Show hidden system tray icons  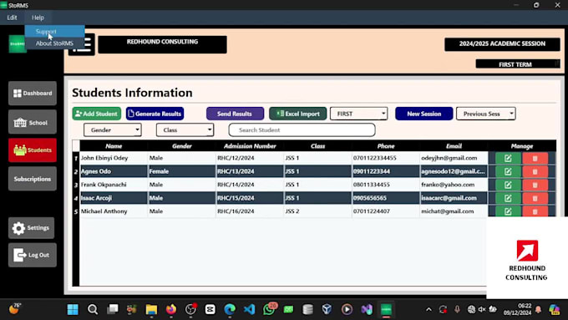pos(429,309)
